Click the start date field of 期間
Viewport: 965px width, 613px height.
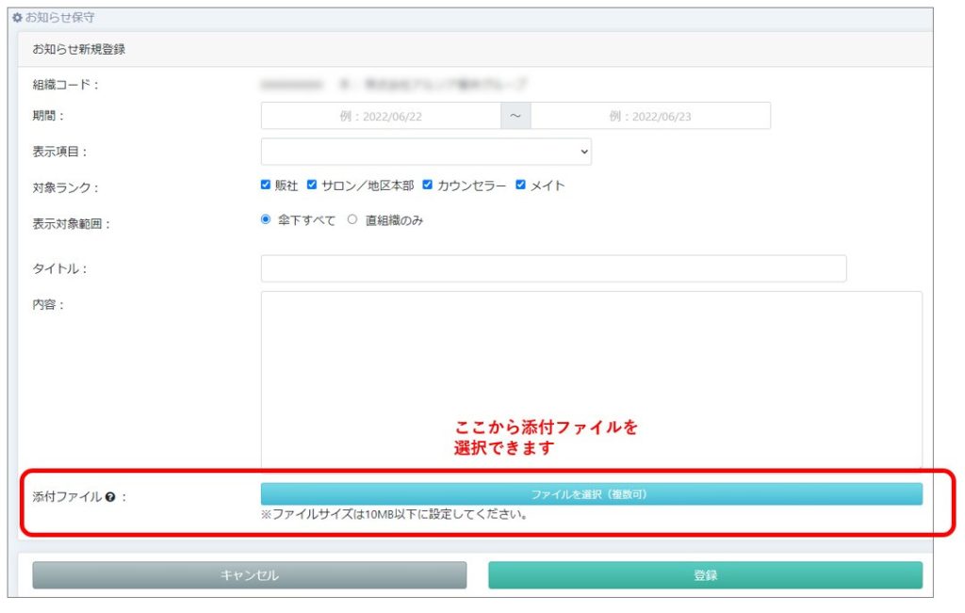click(x=381, y=116)
